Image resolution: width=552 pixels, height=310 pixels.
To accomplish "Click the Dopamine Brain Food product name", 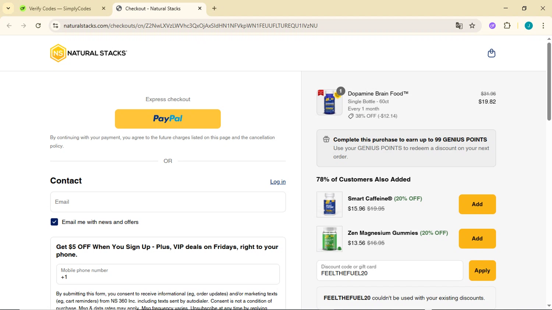I will pyautogui.click(x=378, y=94).
